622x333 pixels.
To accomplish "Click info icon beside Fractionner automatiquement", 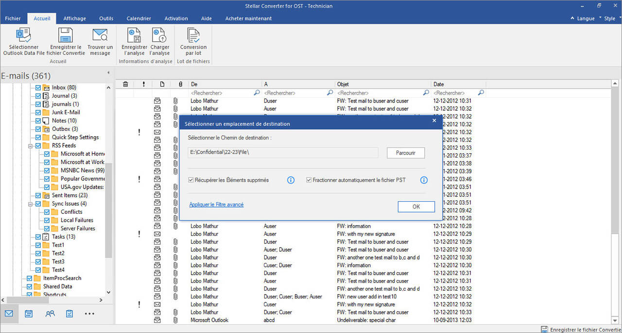I will click(424, 180).
